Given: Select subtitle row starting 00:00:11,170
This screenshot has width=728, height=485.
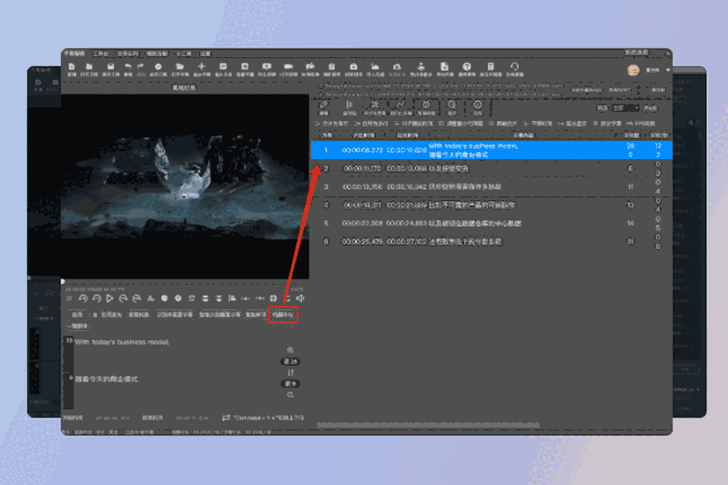Looking at the screenshot, I should point(491,168).
